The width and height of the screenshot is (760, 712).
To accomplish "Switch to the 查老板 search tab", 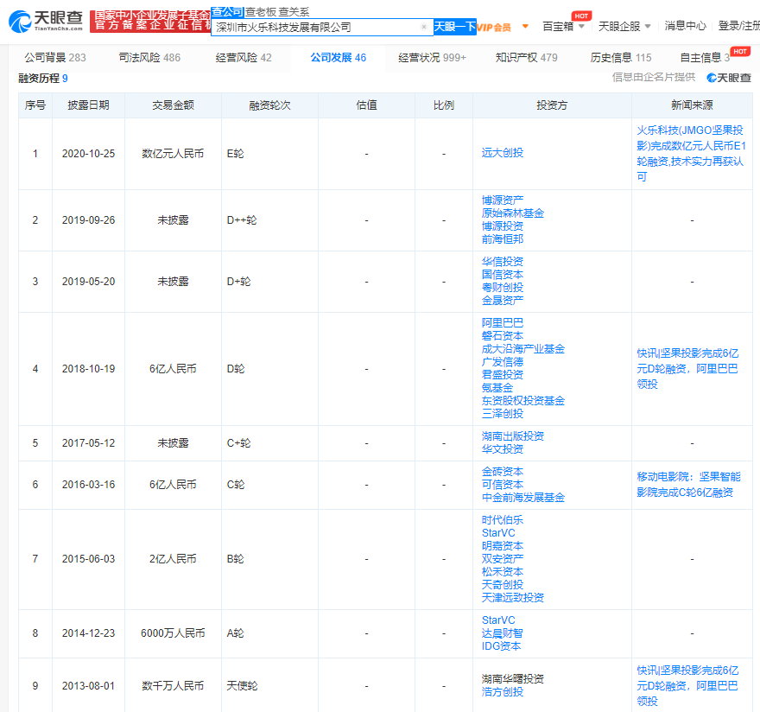I will [260, 11].
